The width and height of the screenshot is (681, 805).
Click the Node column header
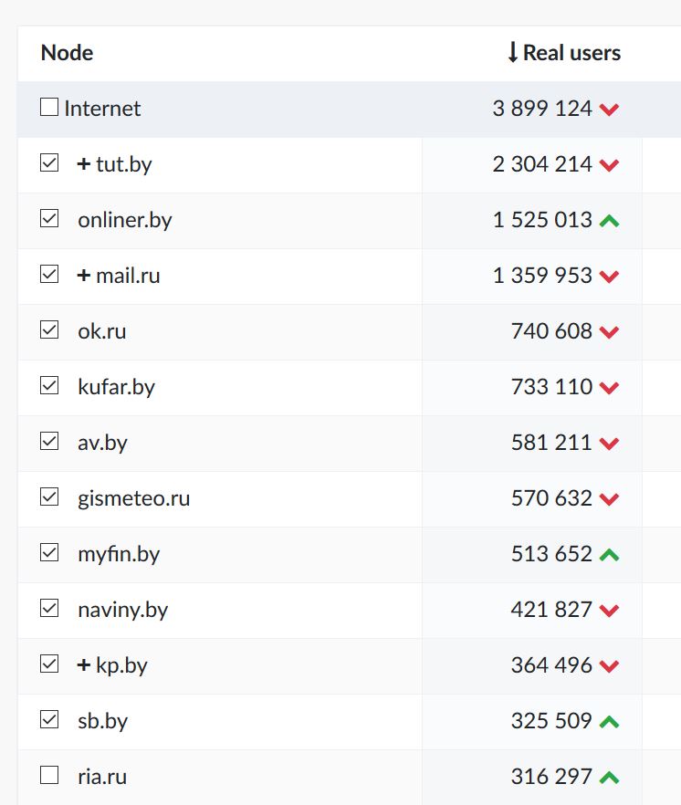click(67, 53)
